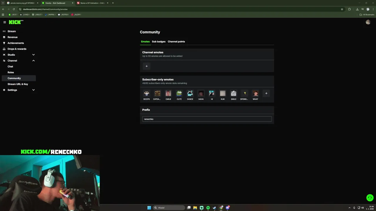376x211 pixels.
Task: Open Discord from the taskbar
Action: coord(227,208)
